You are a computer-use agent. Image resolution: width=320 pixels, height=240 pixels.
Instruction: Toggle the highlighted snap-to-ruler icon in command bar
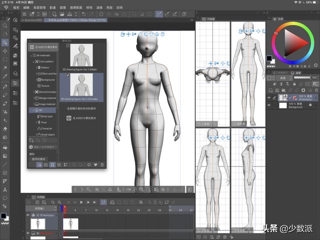tap(159, 14)
